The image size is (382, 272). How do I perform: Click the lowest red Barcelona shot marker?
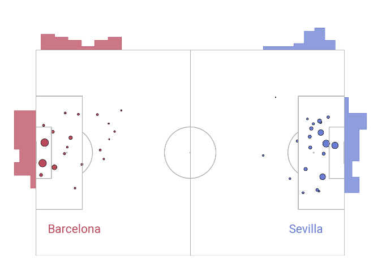[x=75, y=188]
